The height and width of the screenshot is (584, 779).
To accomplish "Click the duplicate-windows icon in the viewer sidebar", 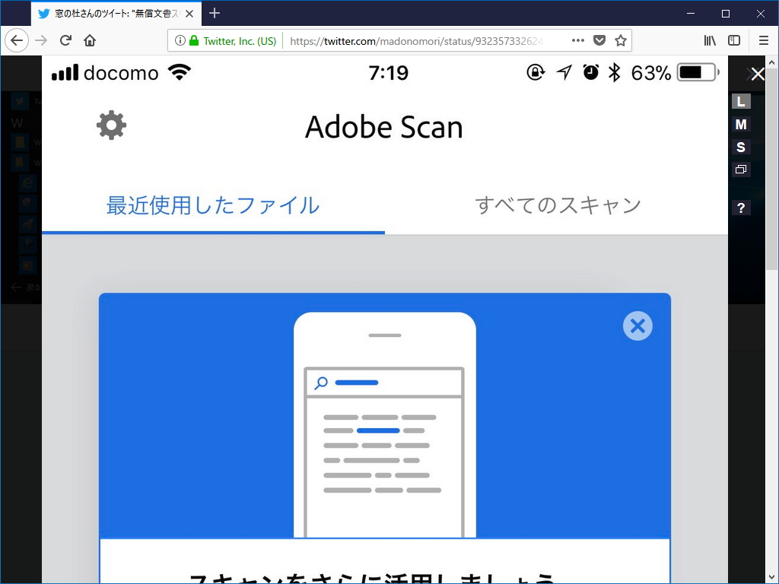I will click(741, 169).
